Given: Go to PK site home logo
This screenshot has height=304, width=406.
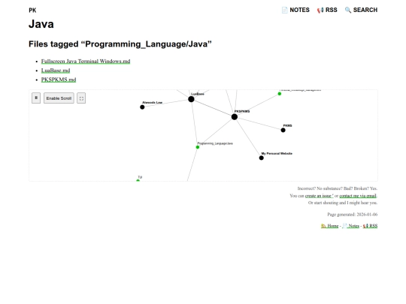Looking at the screenshot, I should pos(32,11).
